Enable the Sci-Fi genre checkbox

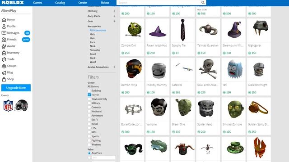[89, 120]
